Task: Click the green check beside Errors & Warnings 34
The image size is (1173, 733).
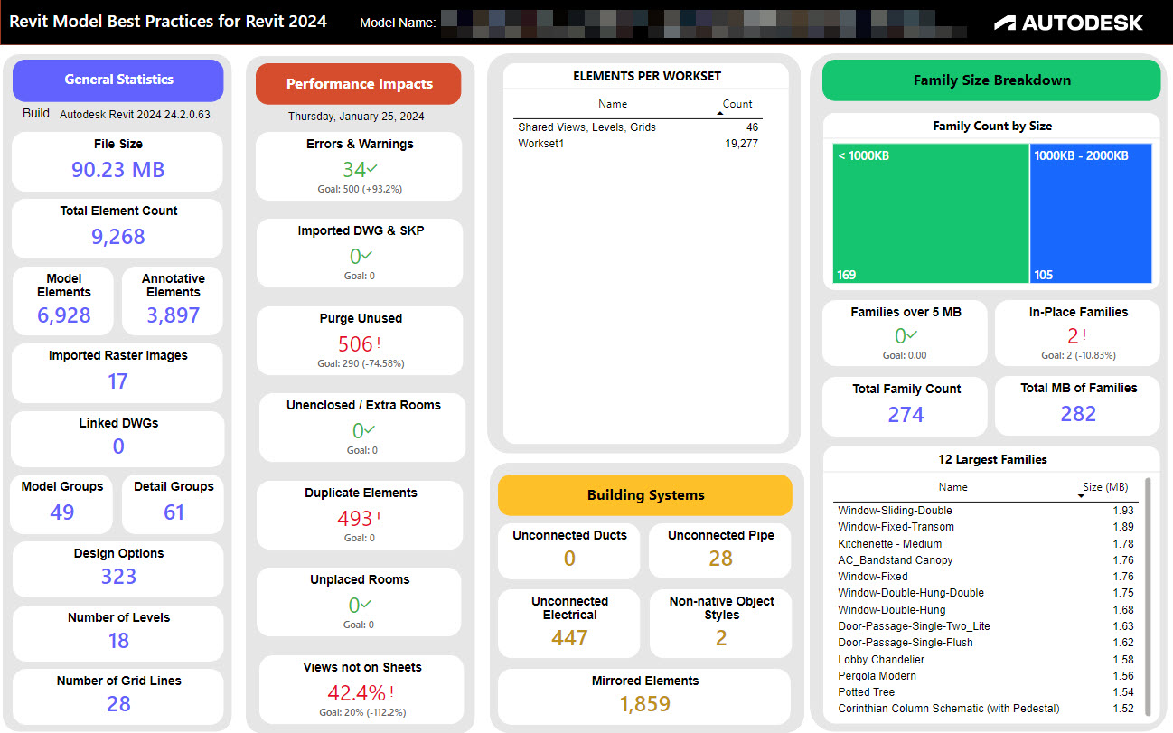Action: click(x=372, y=168)
